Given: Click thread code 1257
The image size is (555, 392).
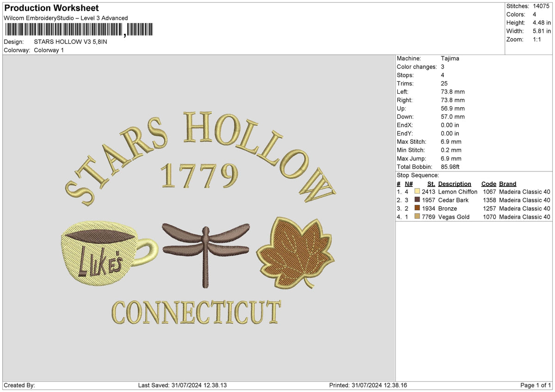Looking at the screenshot, I should [489, 208].
